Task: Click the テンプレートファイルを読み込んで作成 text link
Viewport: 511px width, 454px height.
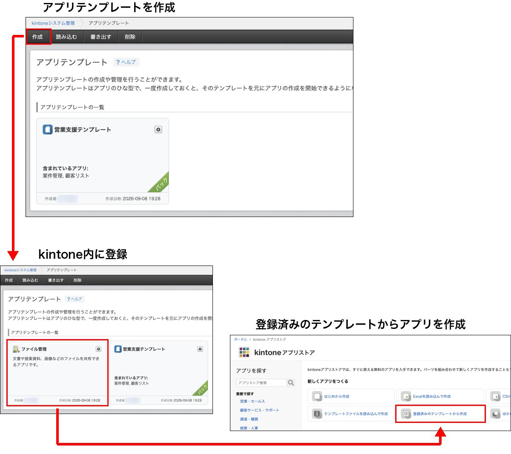Action: point(356,414)
